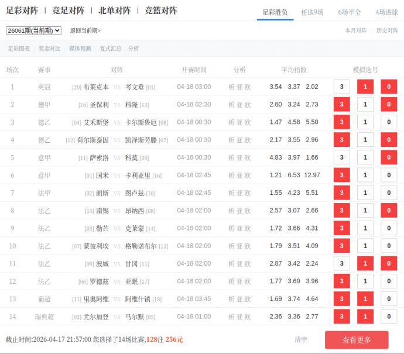This screenshot has width=404, height=354.
Task: Click 清空 to clear selections
Action: point(301,339)
